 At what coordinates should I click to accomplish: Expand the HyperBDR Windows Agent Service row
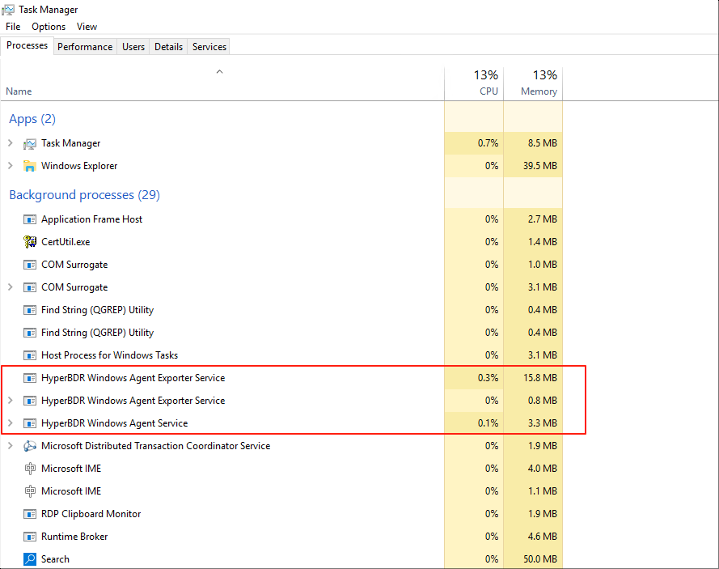11,423
